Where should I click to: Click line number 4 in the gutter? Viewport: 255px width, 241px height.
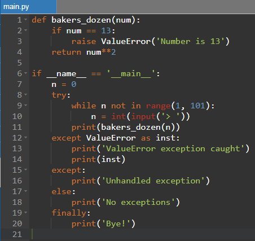pos(20,52)
